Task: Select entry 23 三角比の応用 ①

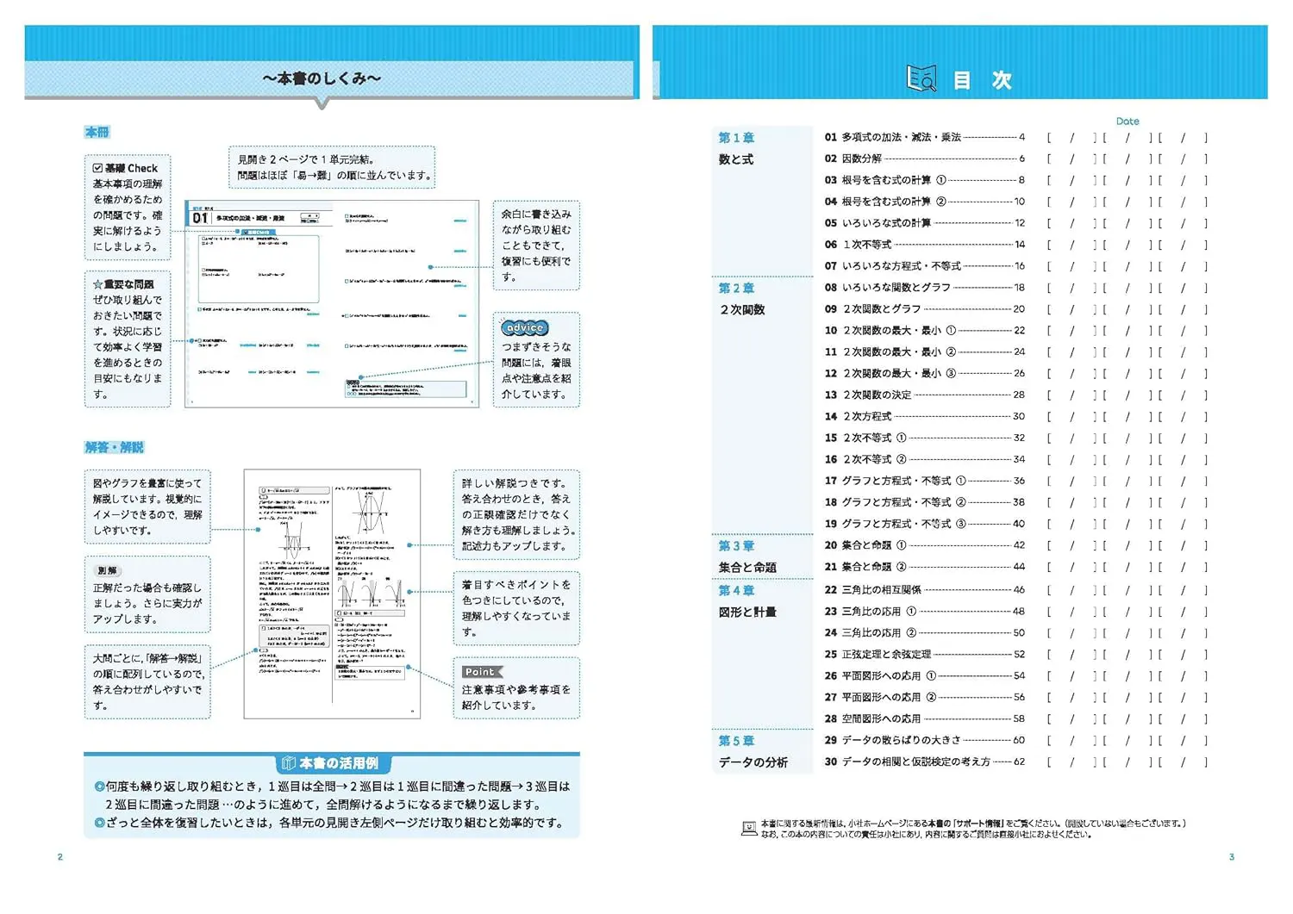Action: (x=924, y=612)
